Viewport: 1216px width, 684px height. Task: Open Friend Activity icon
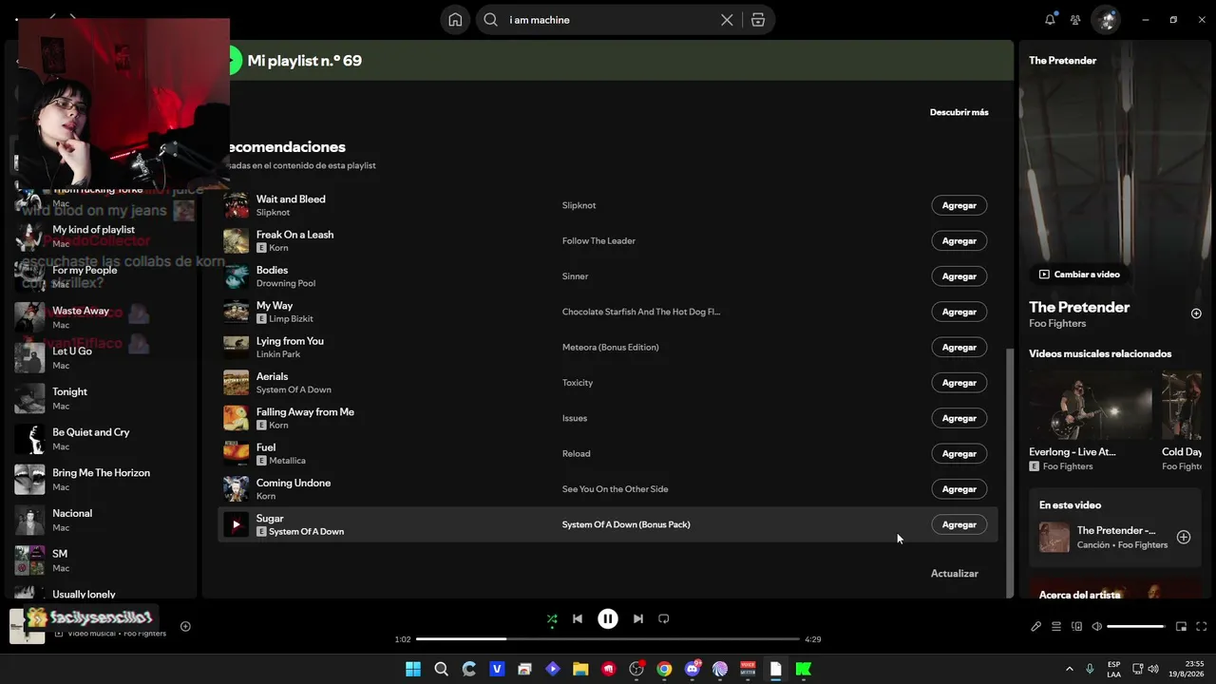click(1075, 20)
